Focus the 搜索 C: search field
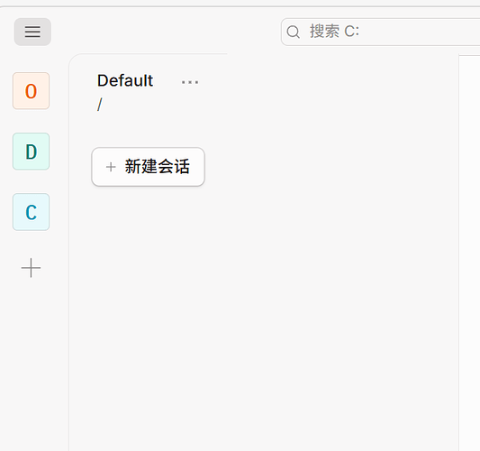The height and width of the screenshot is (451, 480). (x=380, y=32)
